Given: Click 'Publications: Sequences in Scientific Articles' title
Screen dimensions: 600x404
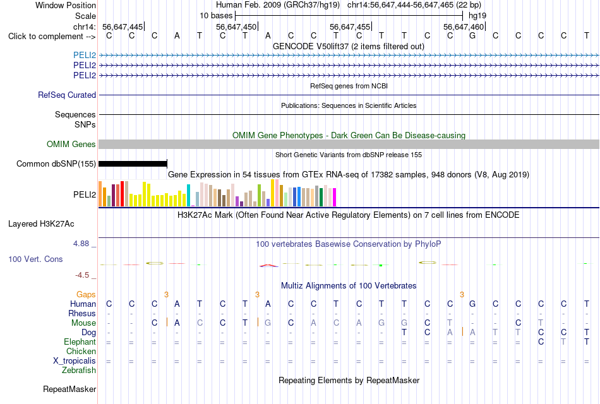Looking at the screenshot, I should pos(349,105).
